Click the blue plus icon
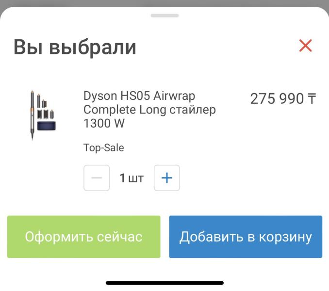Viewport: 329px width, 291px height. click(x=167, y=178)
